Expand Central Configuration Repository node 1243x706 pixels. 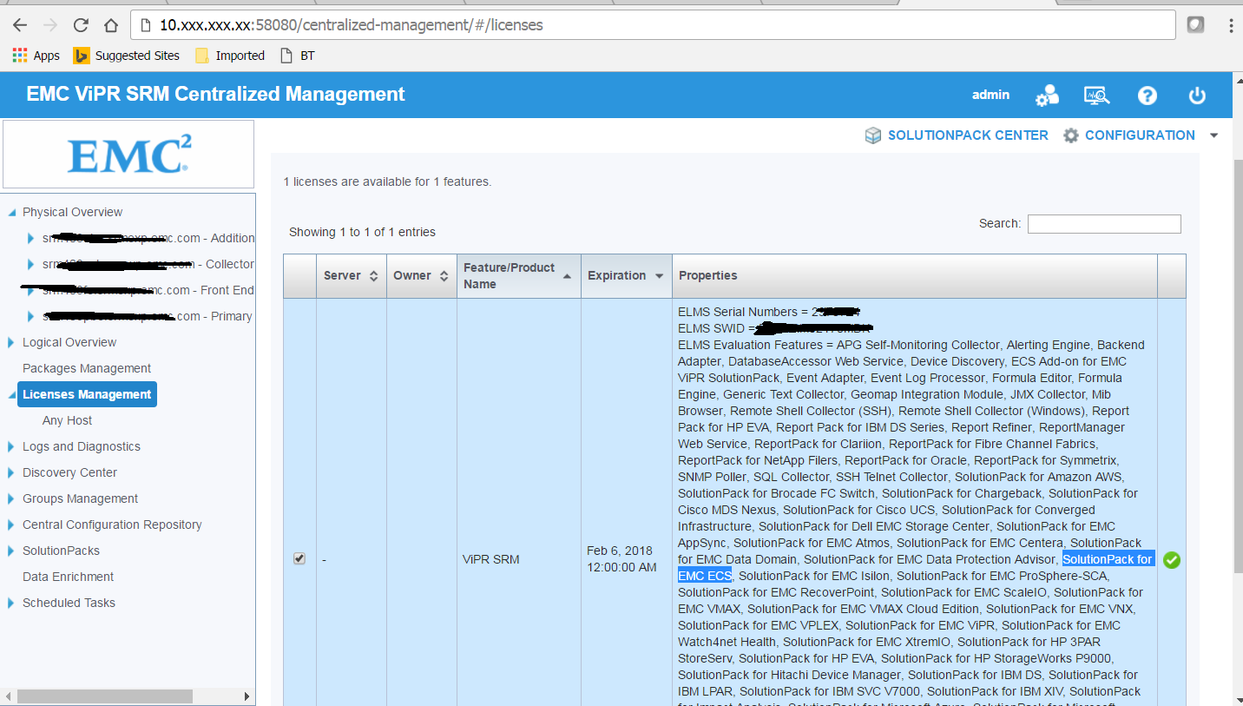click(11, 525)
